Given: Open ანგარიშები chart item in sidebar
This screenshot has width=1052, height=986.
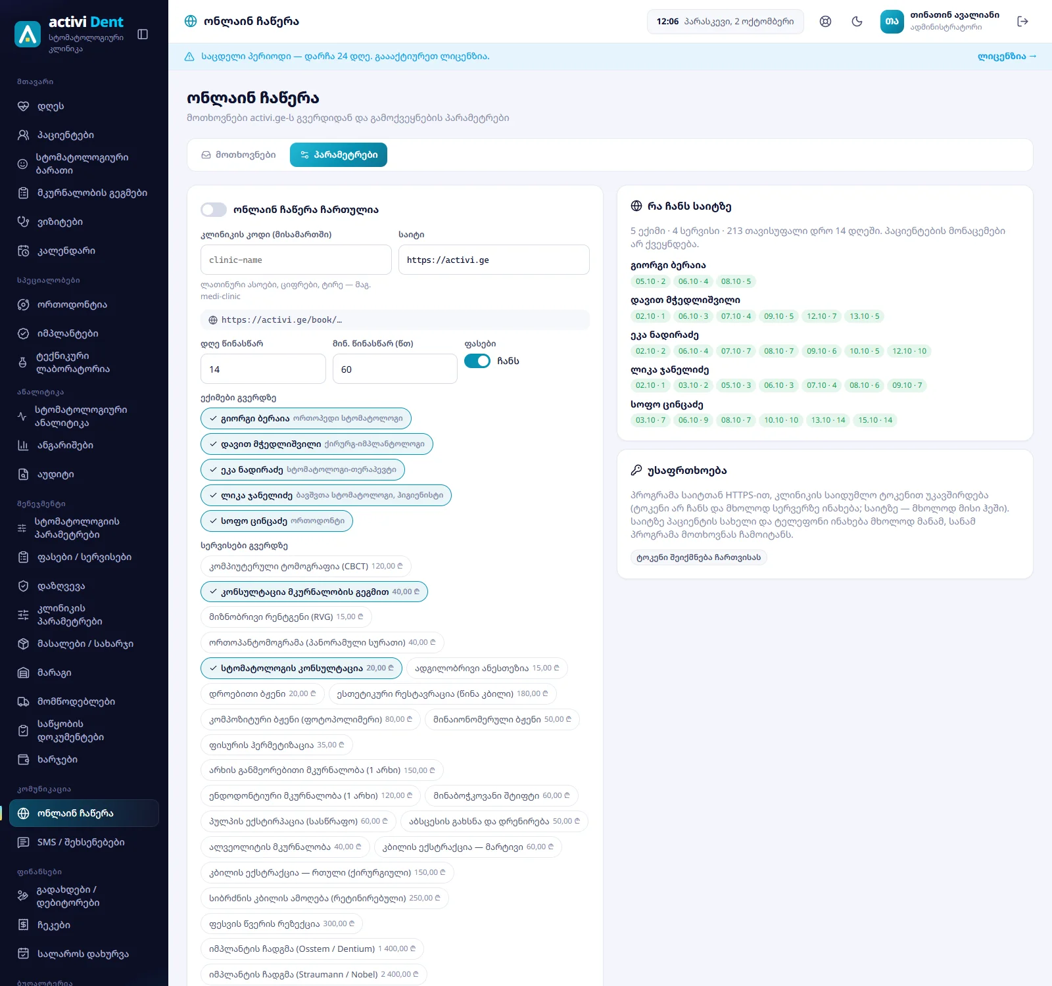Looking at the screenshot, I should point(84,445).
